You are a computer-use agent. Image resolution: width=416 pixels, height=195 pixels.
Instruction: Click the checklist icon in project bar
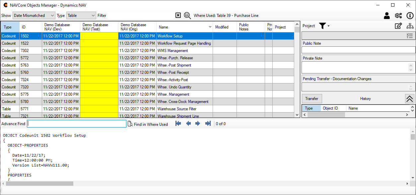pos(410,36)
